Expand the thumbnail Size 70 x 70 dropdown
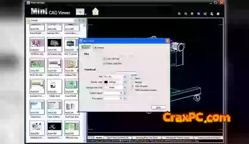Viewport: 249px width, 144px height. pos(124,76)
